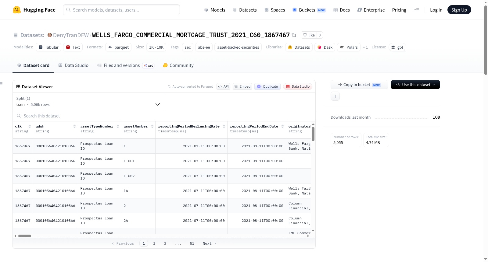Click the API button

tap(224, 86)
